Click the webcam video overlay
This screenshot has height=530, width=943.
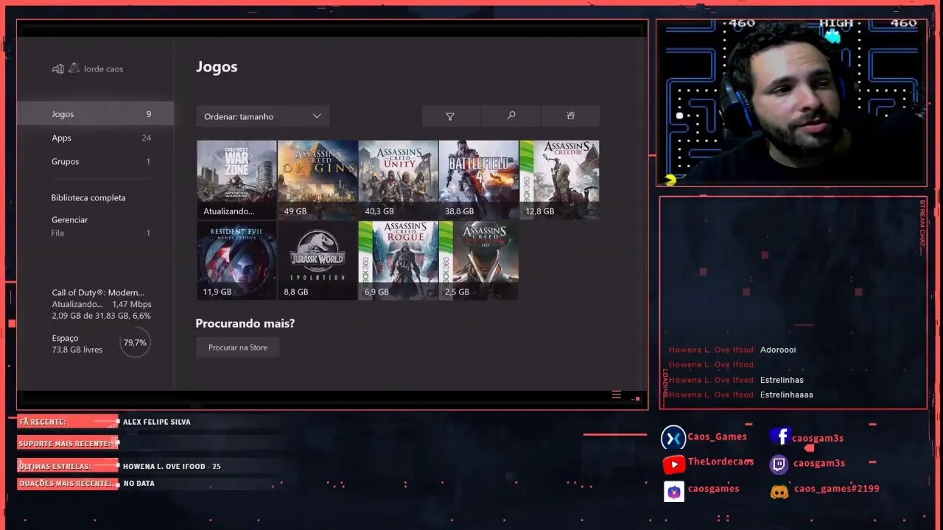point(791,102)
